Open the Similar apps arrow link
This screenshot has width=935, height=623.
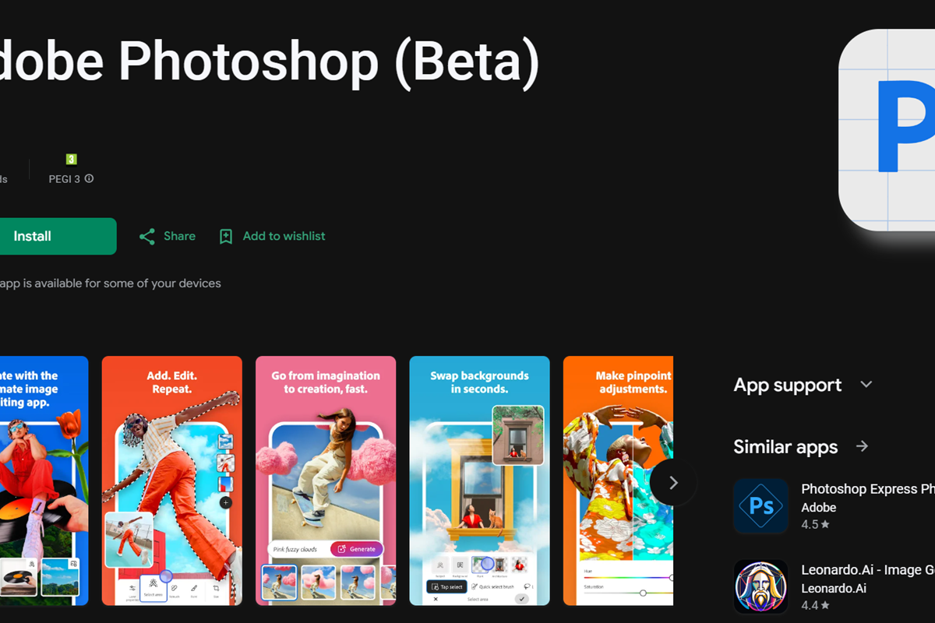click(862, 446)
